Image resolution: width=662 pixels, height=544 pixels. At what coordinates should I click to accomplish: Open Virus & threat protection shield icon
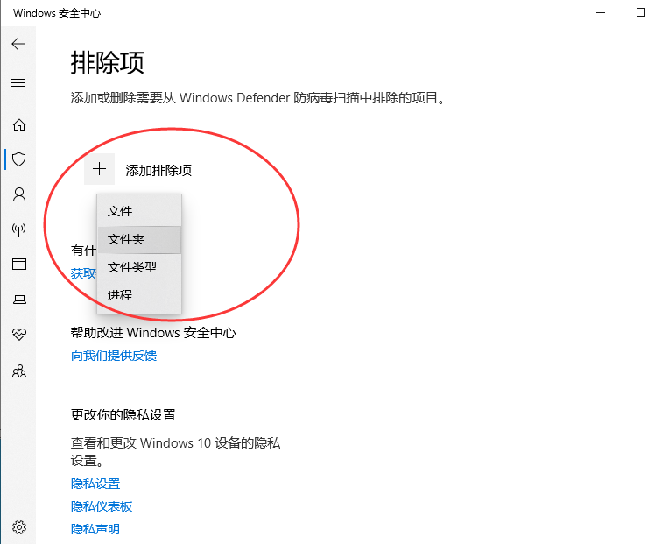pyautogui.click(x=19, y=159)
